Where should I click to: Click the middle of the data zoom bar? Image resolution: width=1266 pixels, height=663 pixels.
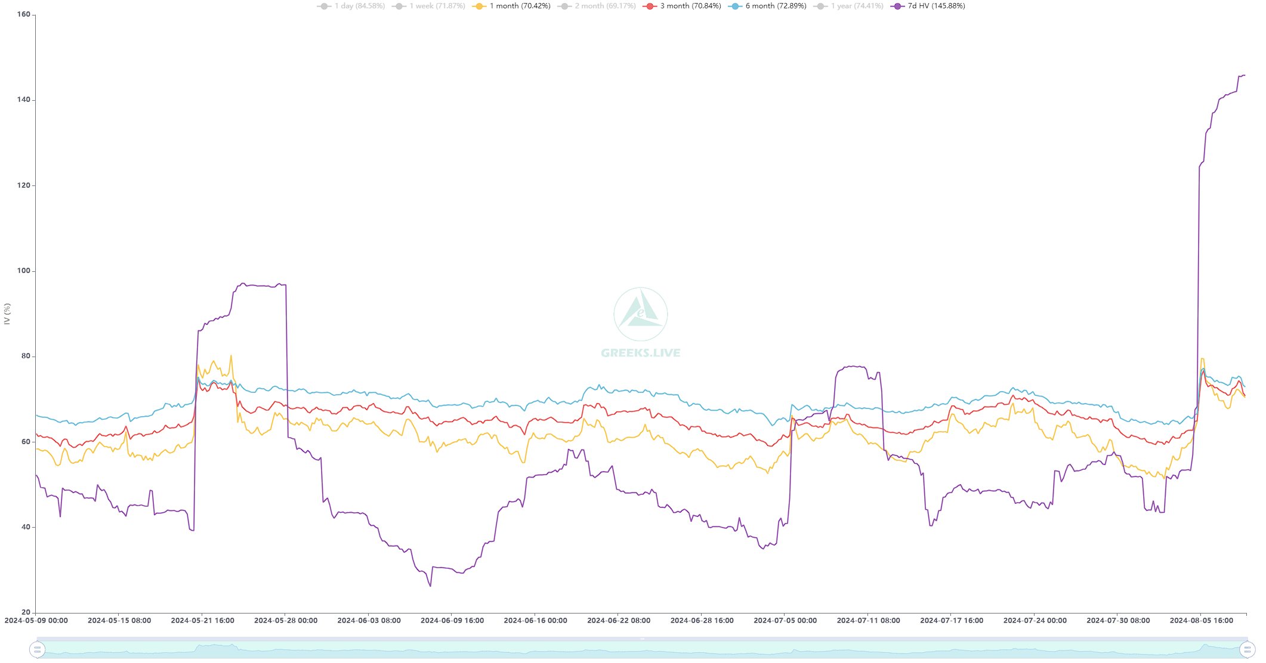[642, 649]
